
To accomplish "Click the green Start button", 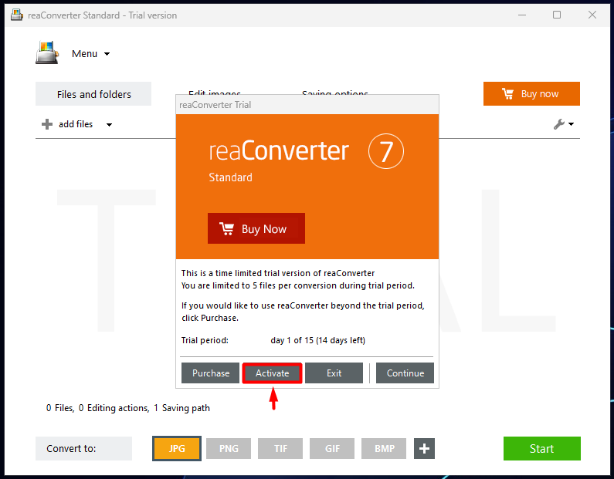I will (542, 448).
